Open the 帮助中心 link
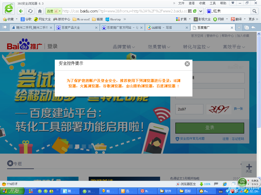The image size is (261, 195). point(228,36)
